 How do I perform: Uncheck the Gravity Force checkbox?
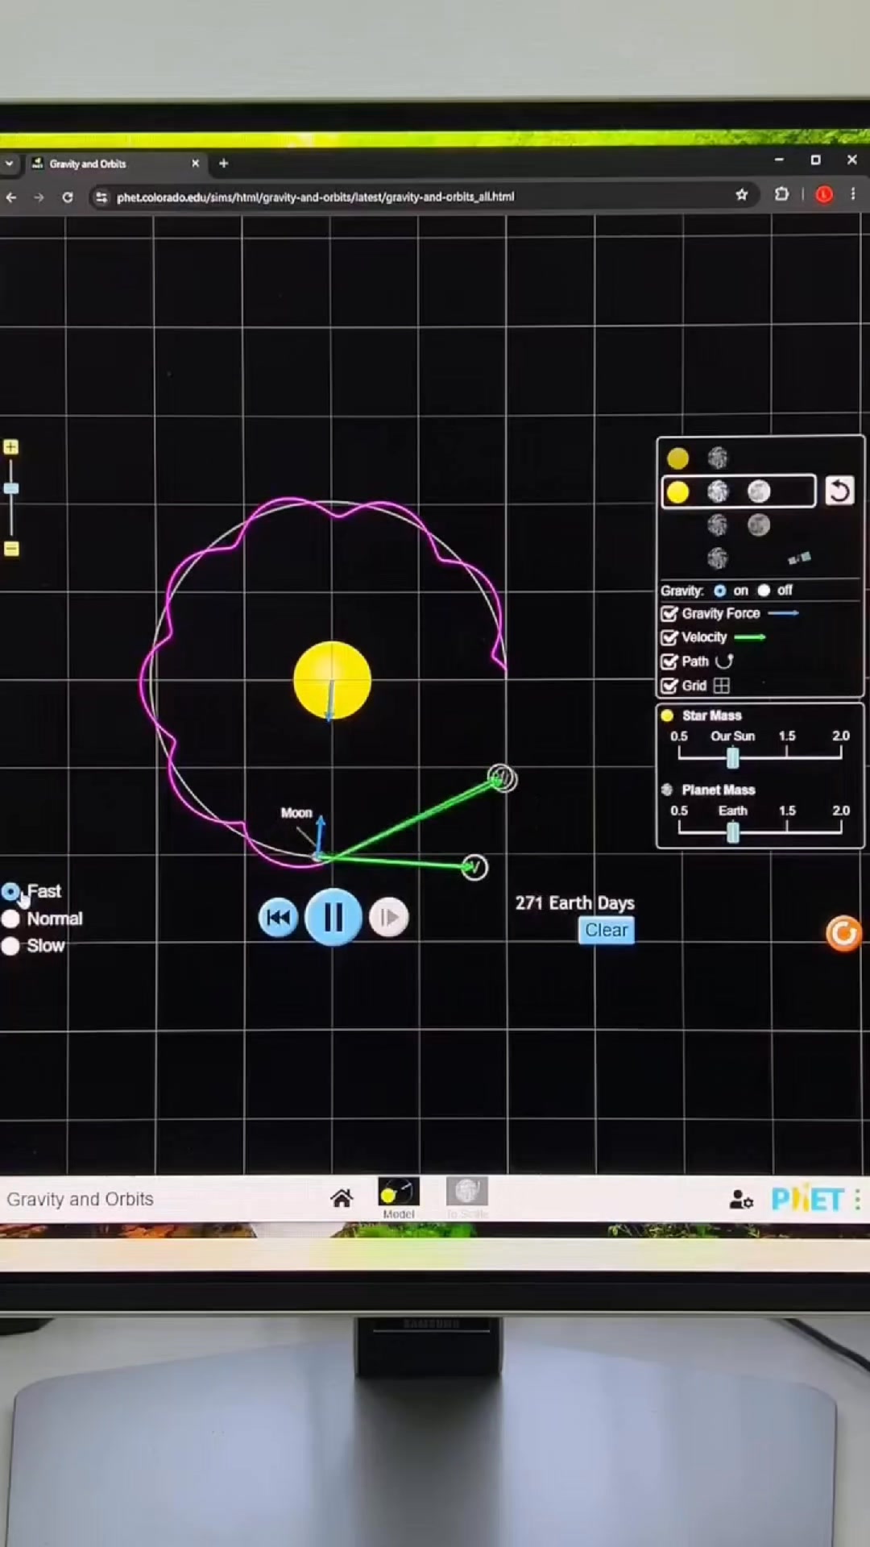pyautogui.click(x=669, y=614)
